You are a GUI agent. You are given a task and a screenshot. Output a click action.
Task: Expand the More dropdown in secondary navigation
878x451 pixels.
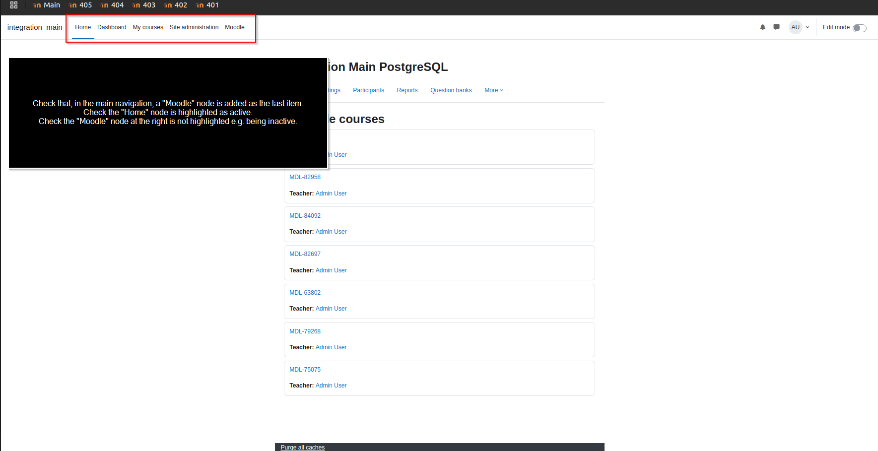click(494, 90)
